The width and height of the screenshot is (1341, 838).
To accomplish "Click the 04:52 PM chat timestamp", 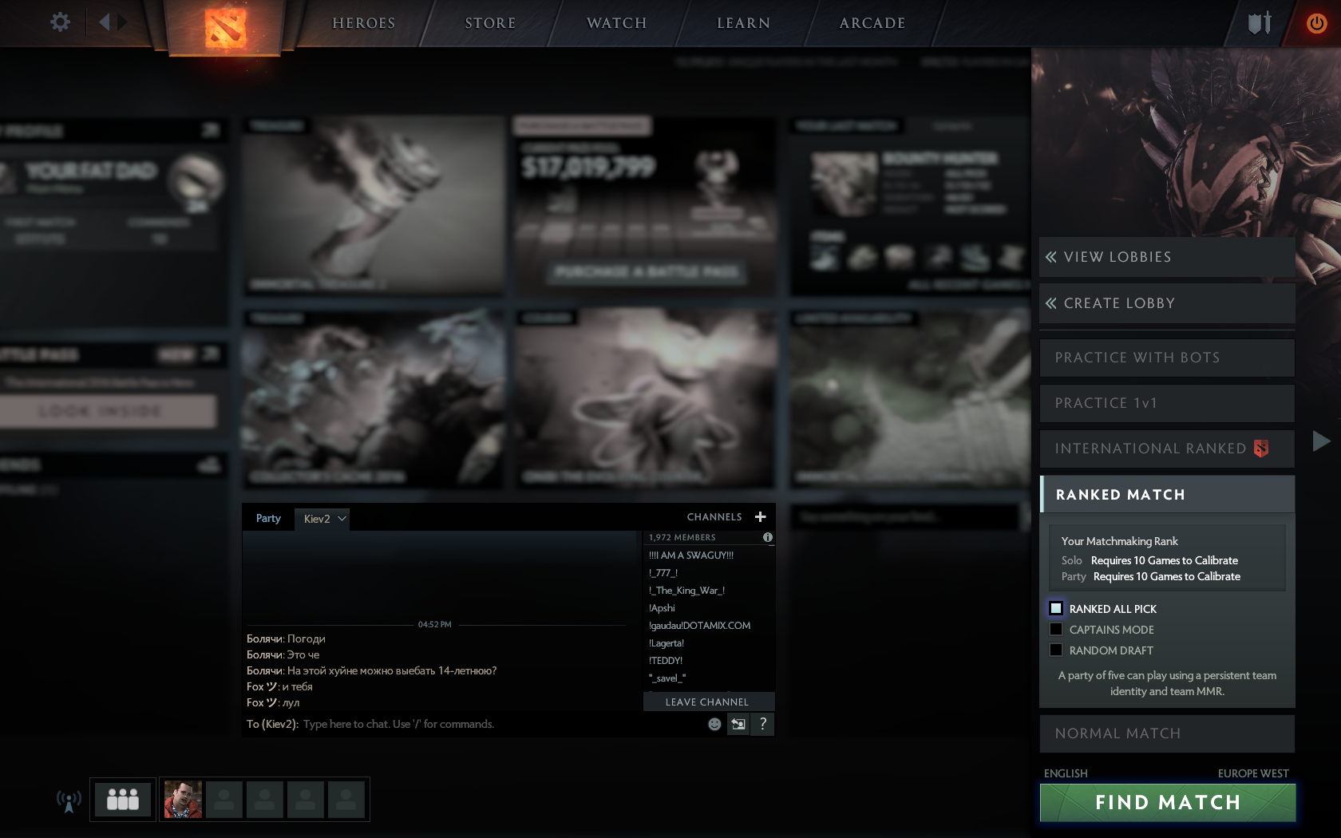I will [x=435, y=624].
